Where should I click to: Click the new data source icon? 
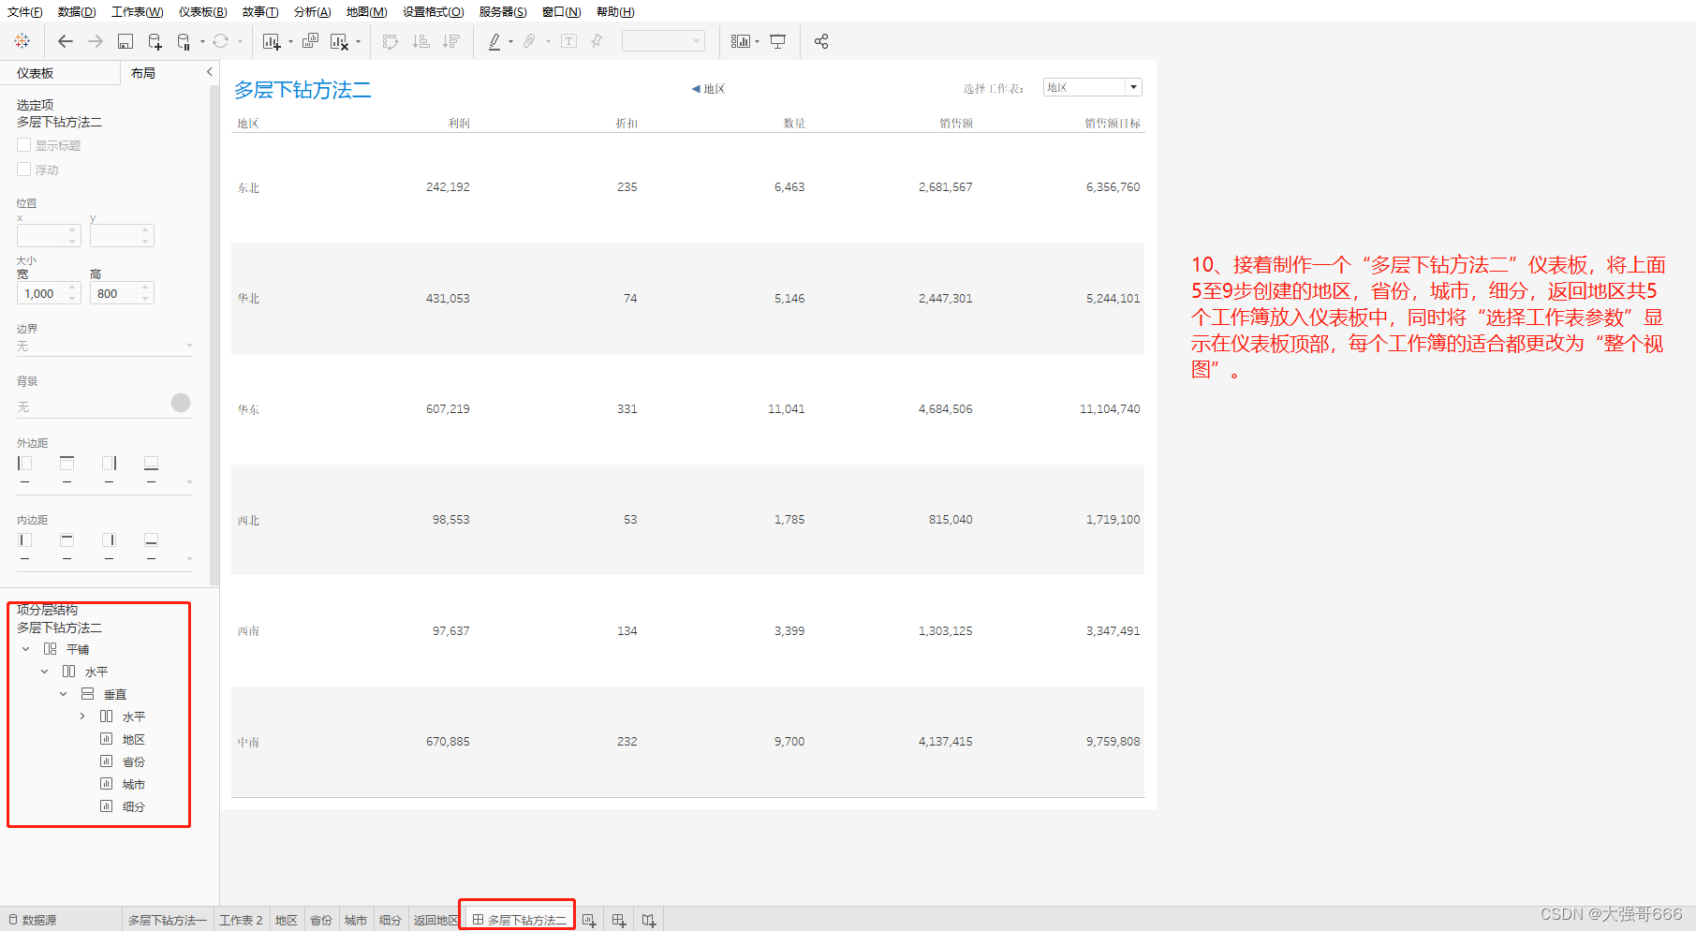click(x=155, y=41)
